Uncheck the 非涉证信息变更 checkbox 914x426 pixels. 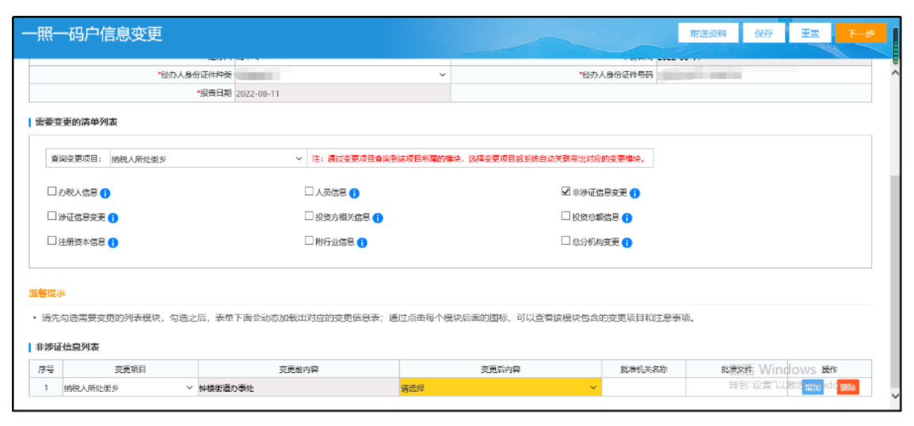[566, 192]
